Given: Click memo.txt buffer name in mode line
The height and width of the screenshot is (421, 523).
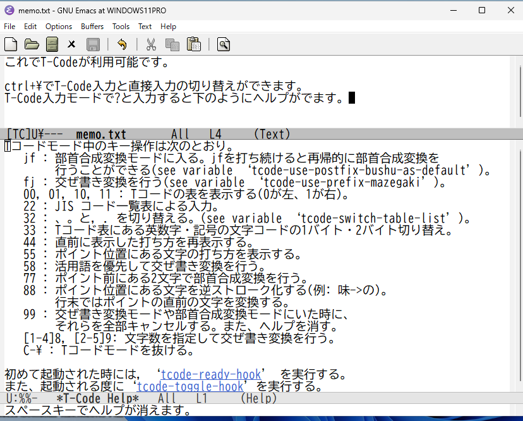Looking at the screenshot, I should pyautogui.click(x=101, y=134).
